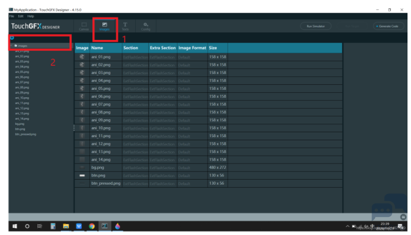Click the ani_13.png name cell in the table
This screenshot has width=411, height=235.
click(x=106, y=152)
